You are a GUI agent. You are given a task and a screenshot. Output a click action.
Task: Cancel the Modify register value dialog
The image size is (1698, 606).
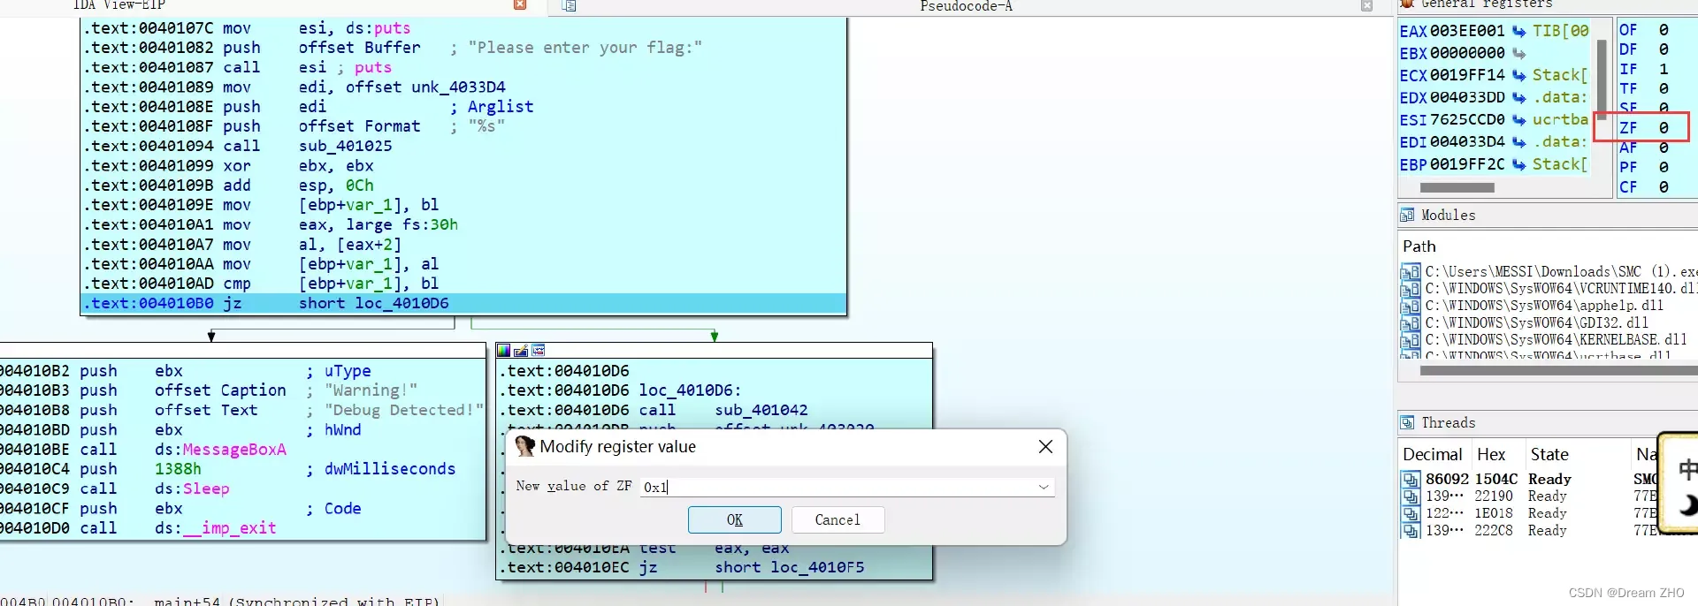coord(837,519)
